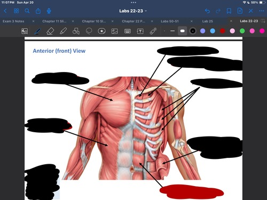Close the Chapter 11 Sli... tab
Image resolution: width=267 pixels, height=200 pixels.
click(73, 21)
